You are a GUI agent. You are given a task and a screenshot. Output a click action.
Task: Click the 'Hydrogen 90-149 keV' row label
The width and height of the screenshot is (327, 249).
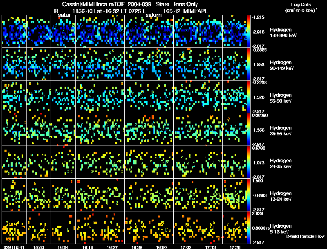[x=282, y=65]
